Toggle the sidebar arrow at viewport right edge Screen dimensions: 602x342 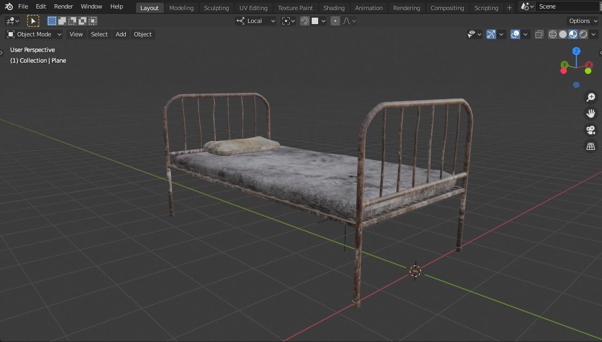(x=600, y=52)
